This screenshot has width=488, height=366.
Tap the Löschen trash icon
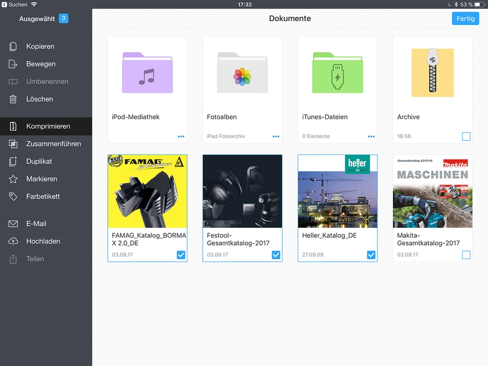[14, 99]
